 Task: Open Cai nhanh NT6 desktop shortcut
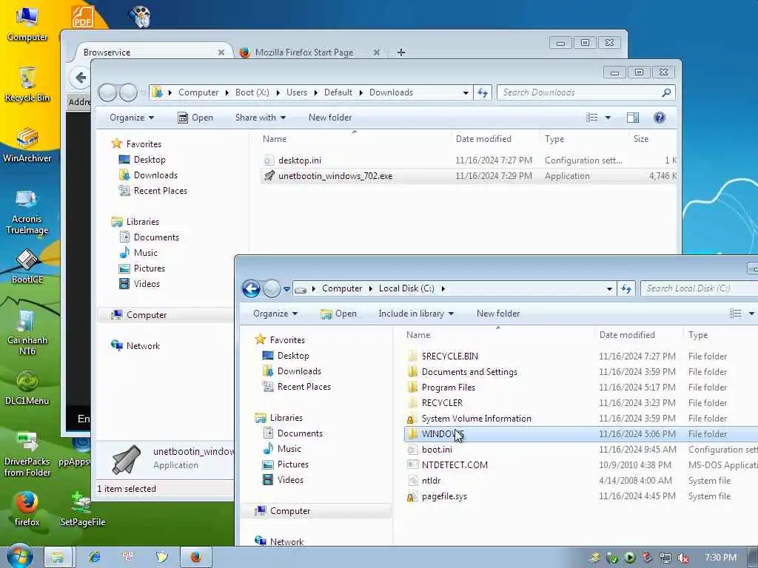pyautogui.click(x=27, y=332)
